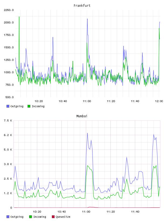The image size is (164, 221).
Task: Click the 11:40 time label in Frankfurt chart
Action: 135,101
